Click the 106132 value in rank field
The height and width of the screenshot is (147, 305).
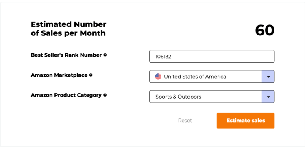click(x=163, y=57)
